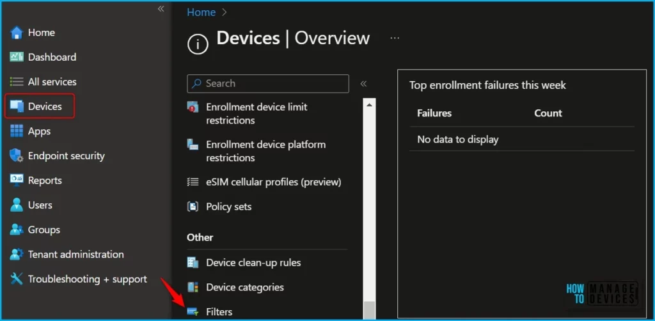Screen dimensions: 655x321
Task: Open Troubleshooting + support
Action: tap(86, 279)
